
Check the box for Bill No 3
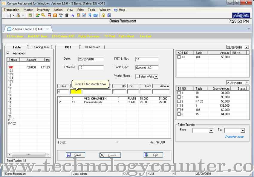click(179, 101)
